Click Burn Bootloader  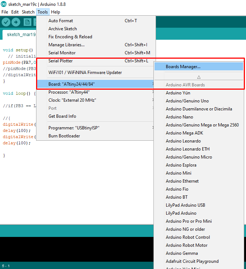95,136
